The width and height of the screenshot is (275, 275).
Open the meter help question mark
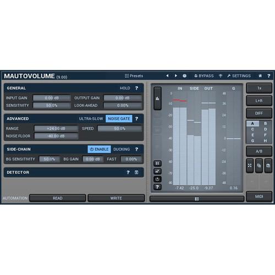(x=157, y=187)
